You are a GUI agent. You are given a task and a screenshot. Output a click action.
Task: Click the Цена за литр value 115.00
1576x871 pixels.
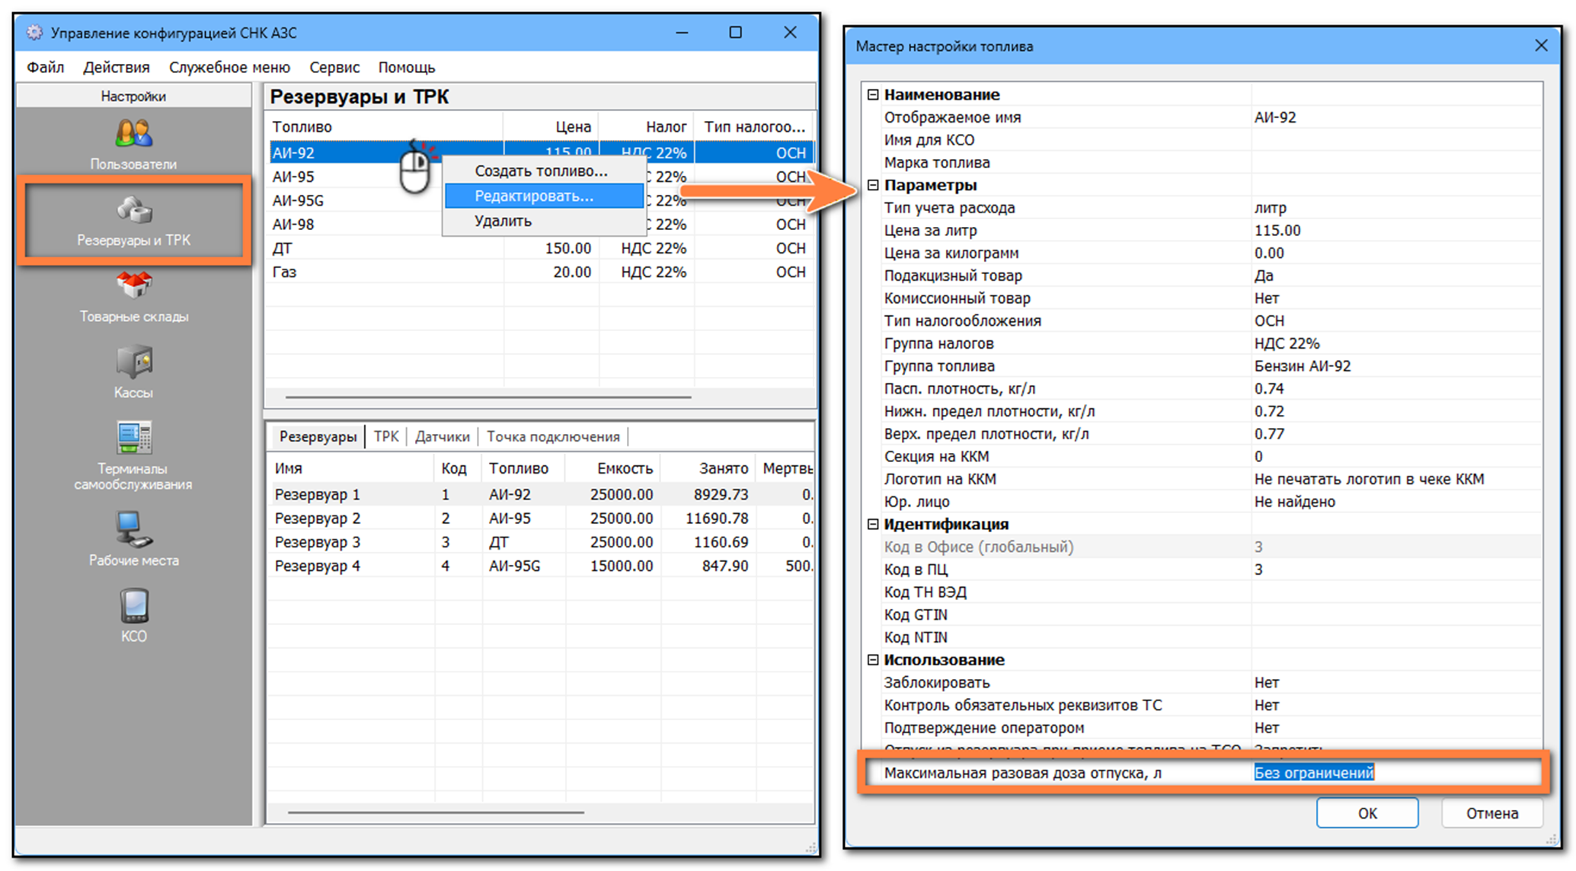coord(1395,230)
